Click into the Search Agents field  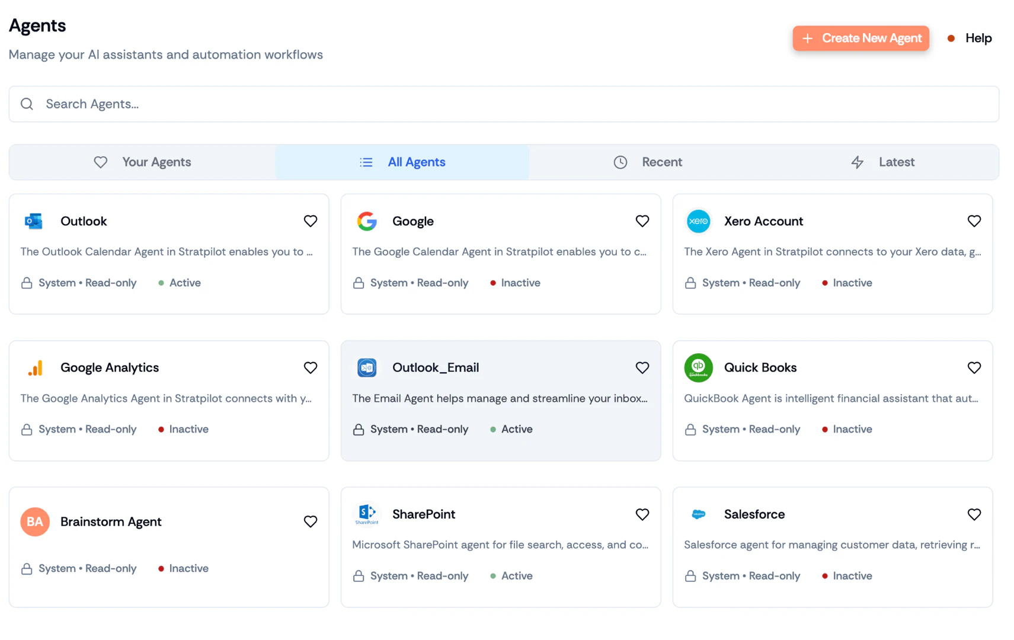point(504,104)
